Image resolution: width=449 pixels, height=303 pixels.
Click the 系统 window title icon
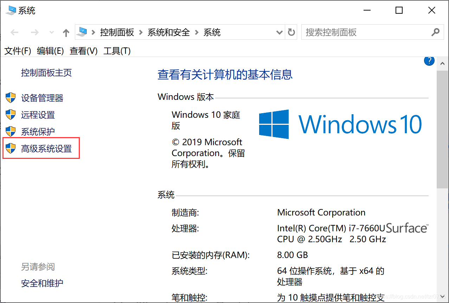11,10
